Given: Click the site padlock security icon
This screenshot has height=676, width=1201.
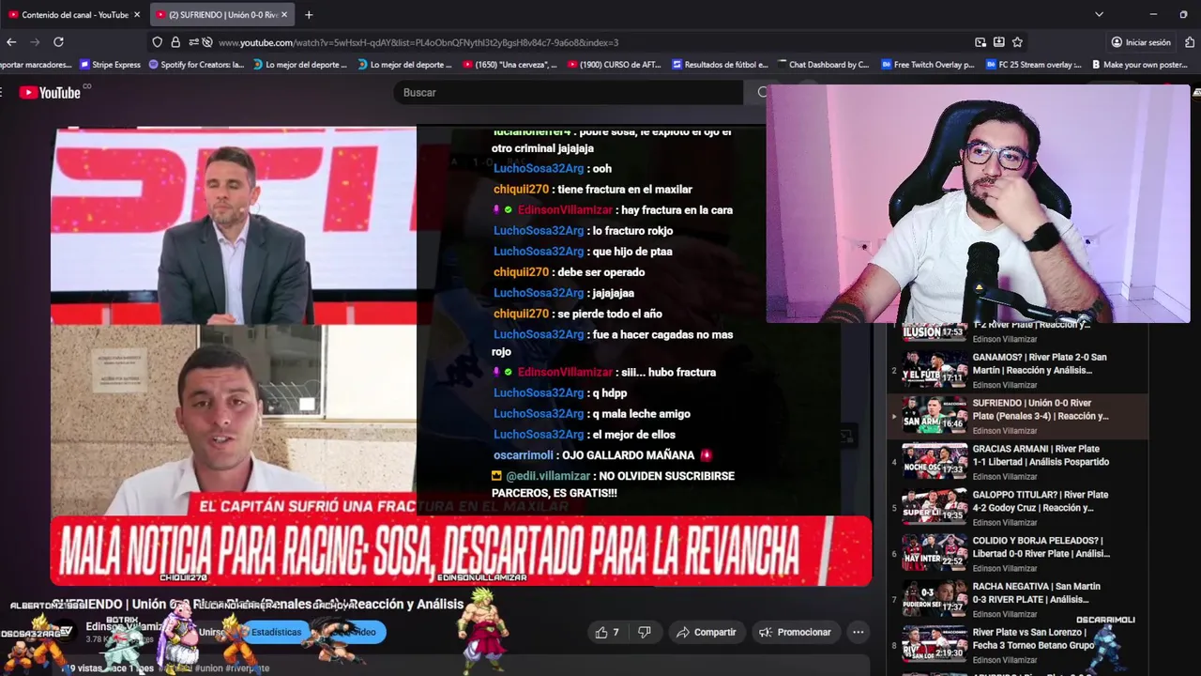Looking at the screenshot, I should (x=175, y=42).
